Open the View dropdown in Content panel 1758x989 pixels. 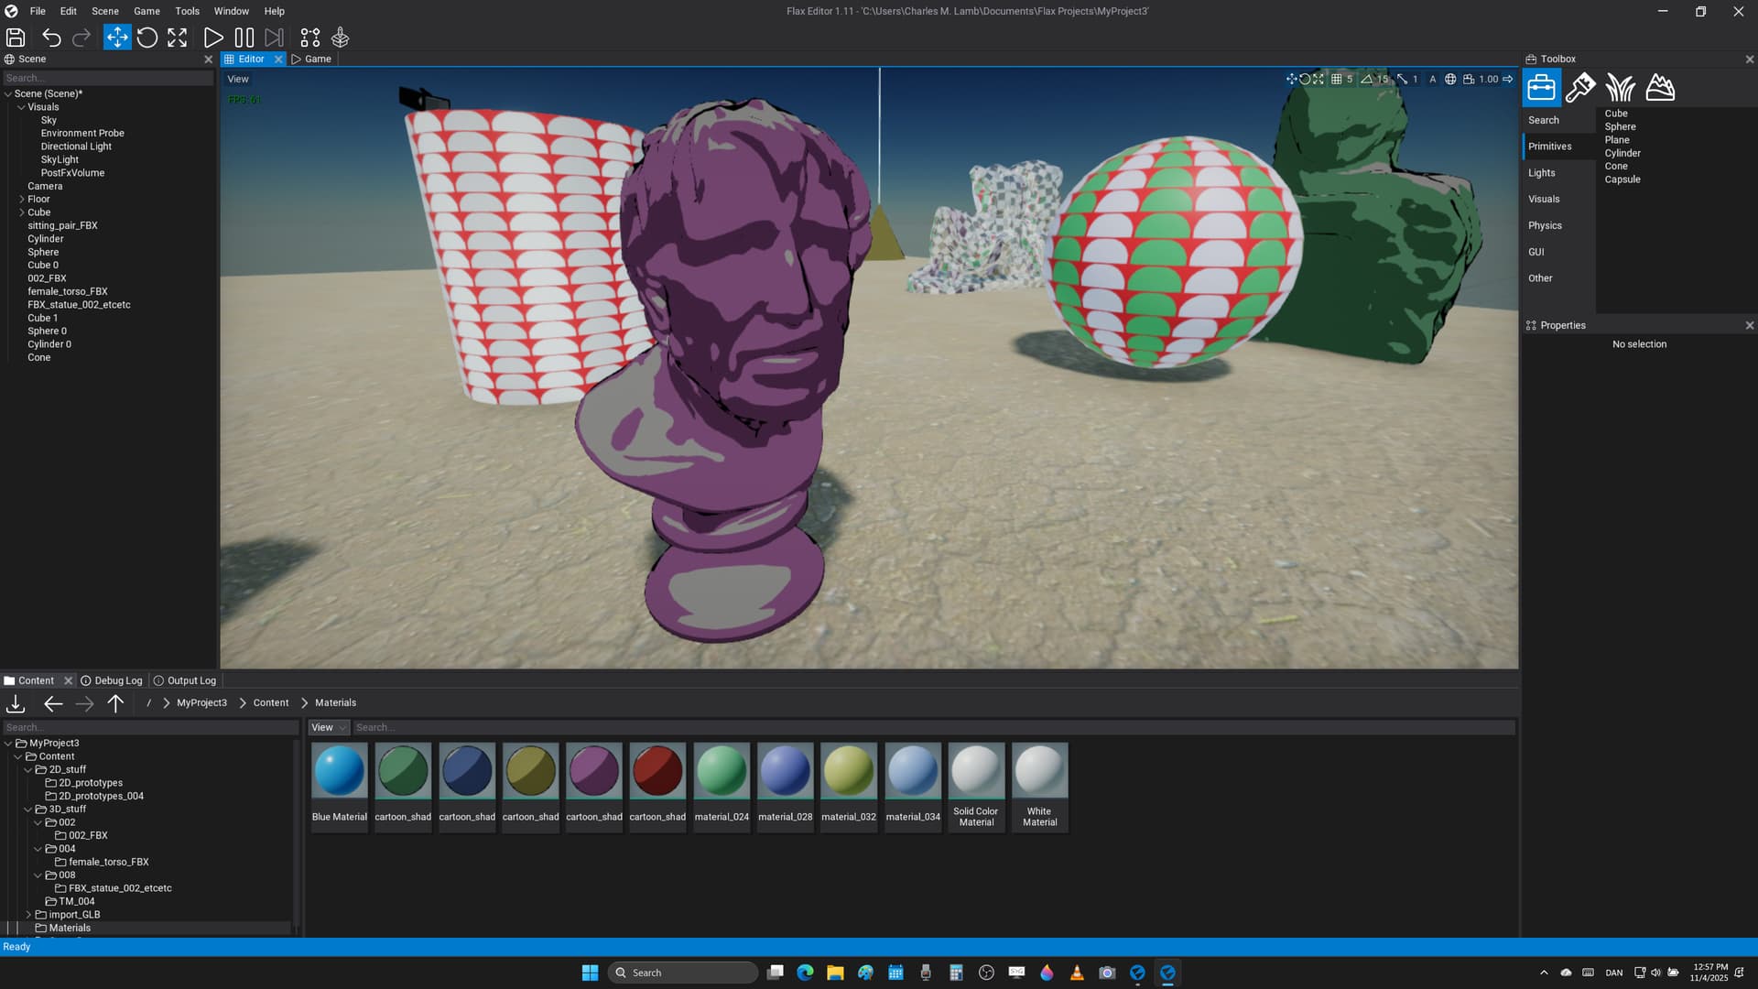coord(329,727)
